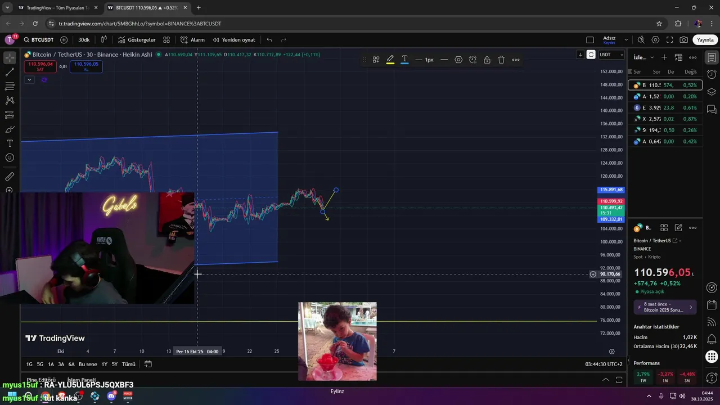Screen dimensions: 720x405
Task: Take a chart snapshot with camera icon
Action: pos(683,40)
